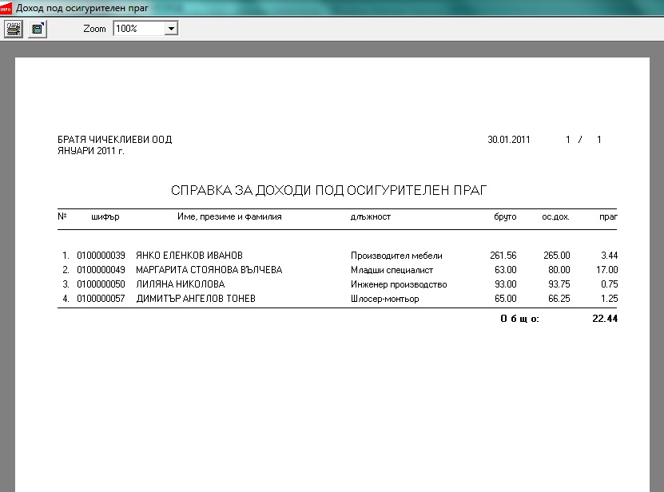Click the insurance income value 93.75
This screenshot has width=664, height=492.
pos(559,284)
